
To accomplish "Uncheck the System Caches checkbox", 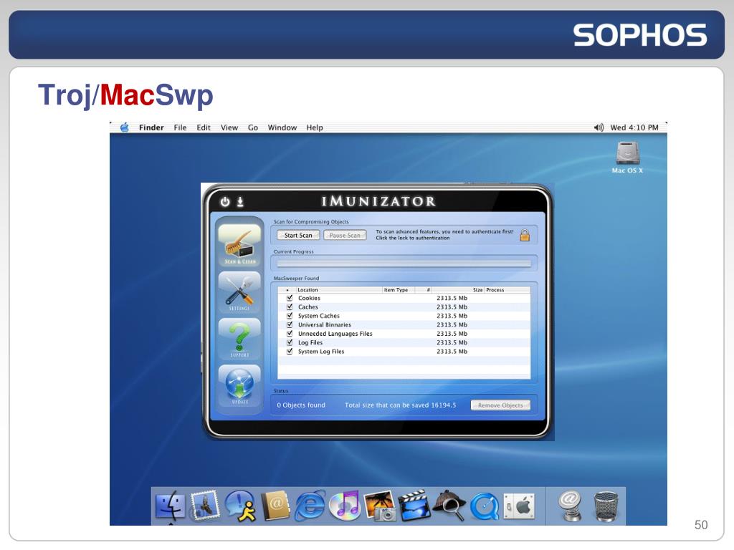I will pos(290,316).
